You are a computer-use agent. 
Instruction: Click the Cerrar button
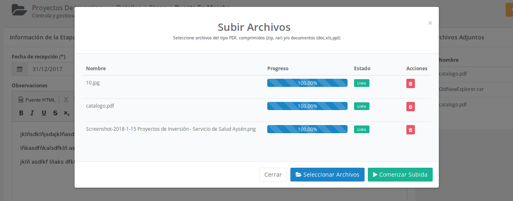click(x=273, y=175)
